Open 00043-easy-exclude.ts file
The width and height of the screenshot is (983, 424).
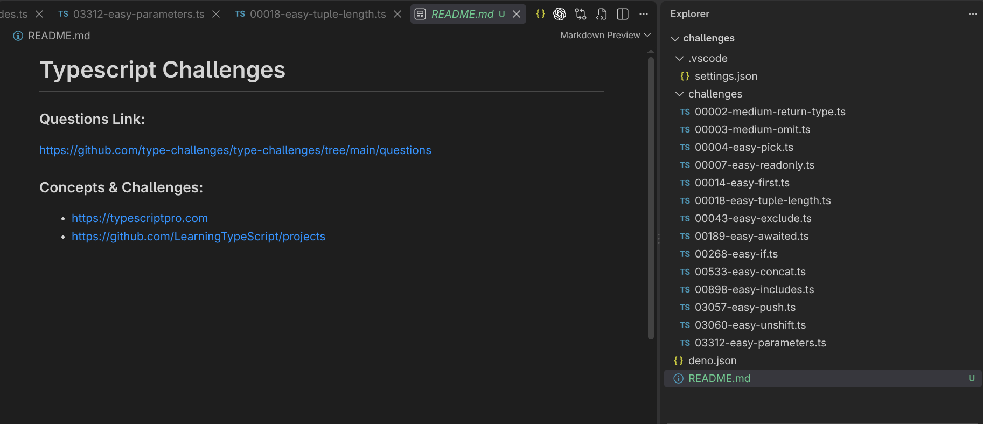pyautogui.click(x=753, y=218)
